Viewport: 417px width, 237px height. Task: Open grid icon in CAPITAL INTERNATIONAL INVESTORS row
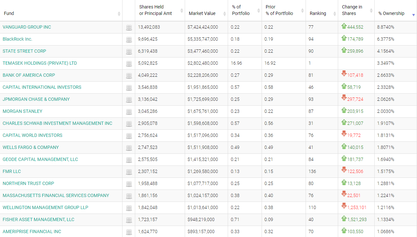click(x=129, y=88)
